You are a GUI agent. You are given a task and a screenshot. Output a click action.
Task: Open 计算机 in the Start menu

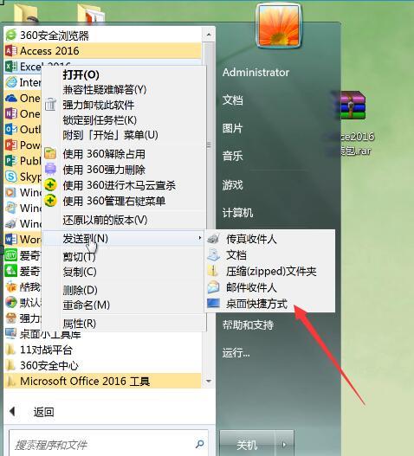pyautogui.click(x=237, y=213)
